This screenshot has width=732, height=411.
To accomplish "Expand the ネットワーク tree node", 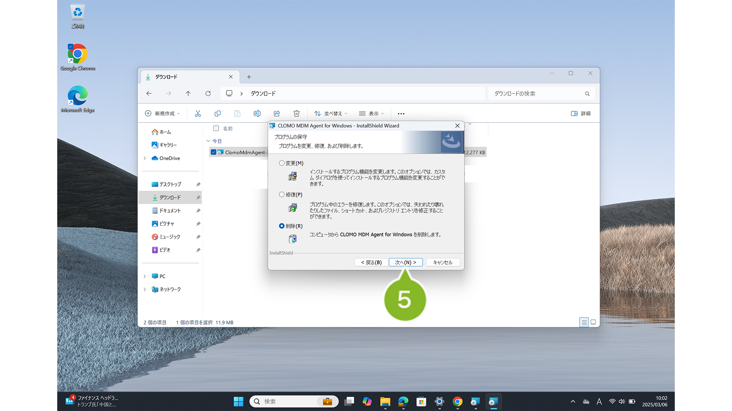I will coord(145,289).
